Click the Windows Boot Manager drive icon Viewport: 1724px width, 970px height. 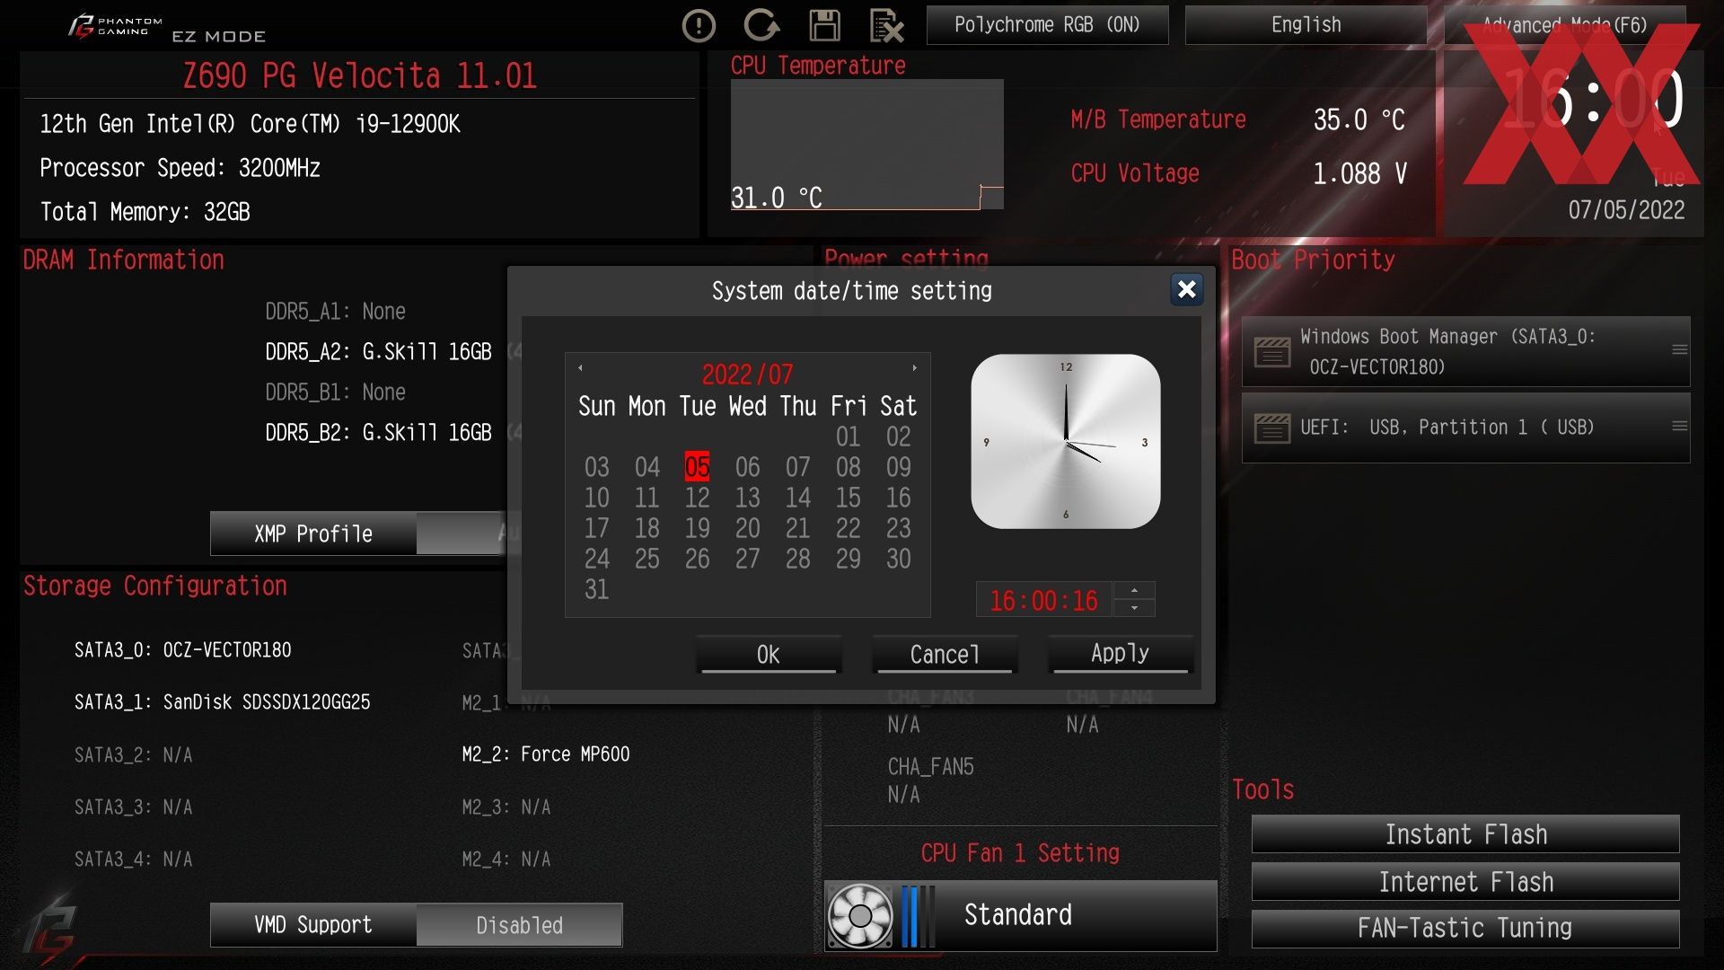[x=1271, y=351]
